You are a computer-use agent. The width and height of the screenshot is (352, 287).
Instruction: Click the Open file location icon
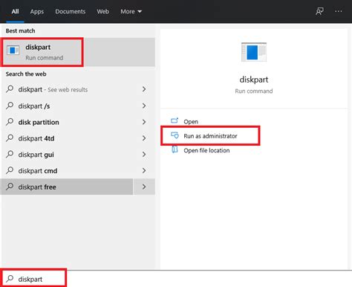point(175,149)
